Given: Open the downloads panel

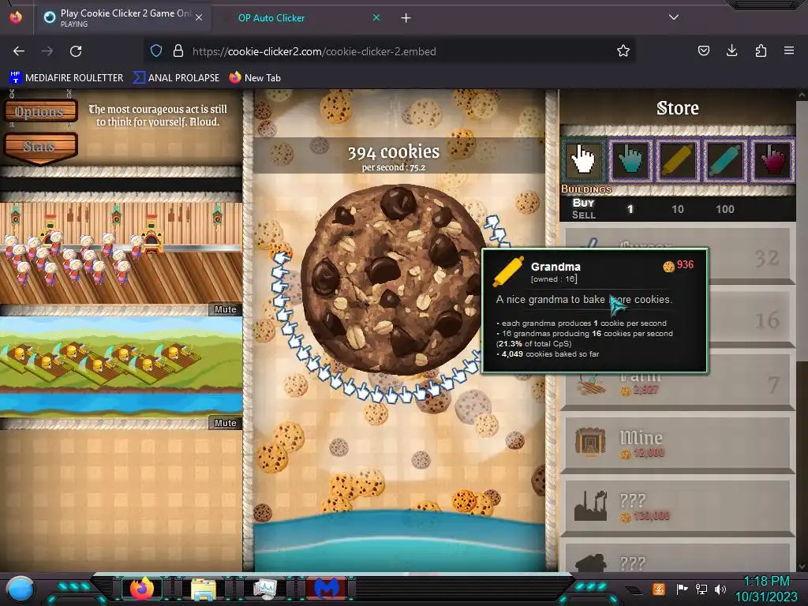Looking at the screenshot, I should click(x=731, y=50).
